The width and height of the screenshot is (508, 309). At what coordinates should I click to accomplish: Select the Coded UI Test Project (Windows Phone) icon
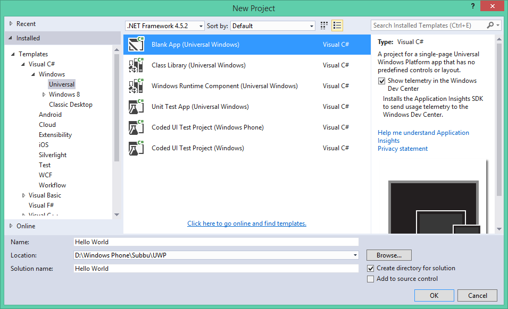pyautogui.click(x=136, y=127)
